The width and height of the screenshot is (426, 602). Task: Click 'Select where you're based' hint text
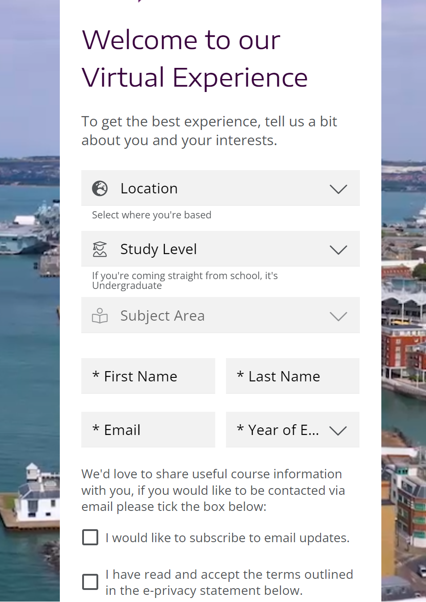[x=151, y=215]
